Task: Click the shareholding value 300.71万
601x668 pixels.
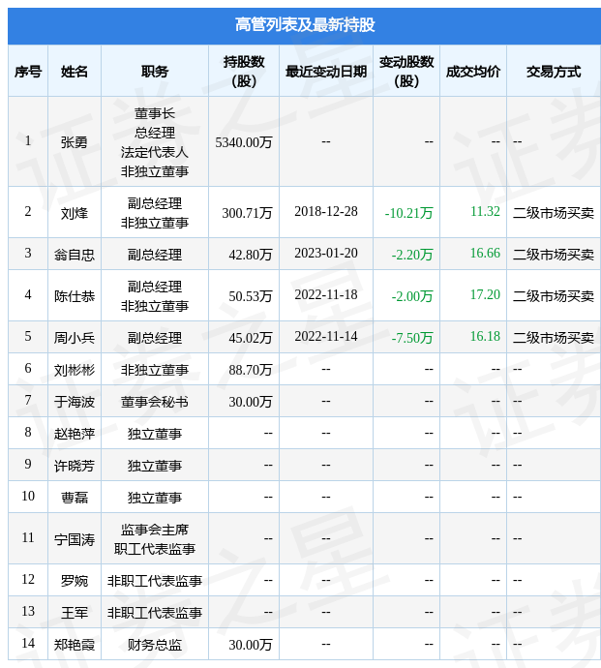Action: tap(247, 213)
